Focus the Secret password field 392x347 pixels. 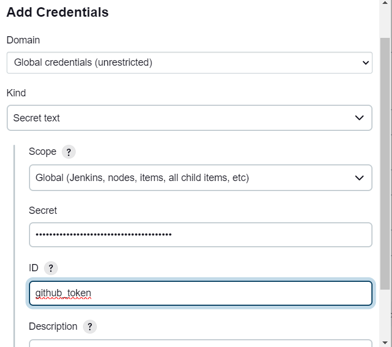click(200, 234)
